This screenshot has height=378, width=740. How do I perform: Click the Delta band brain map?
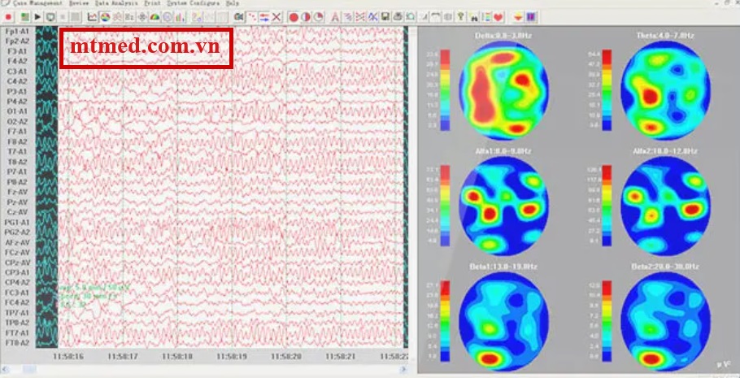503,90
